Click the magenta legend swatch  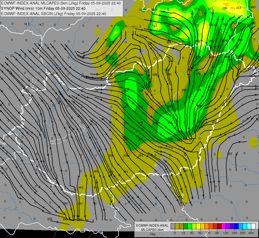(x=224, y=226)
